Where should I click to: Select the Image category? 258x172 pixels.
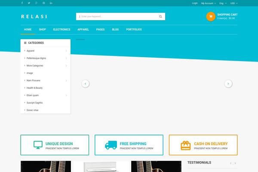30,73
